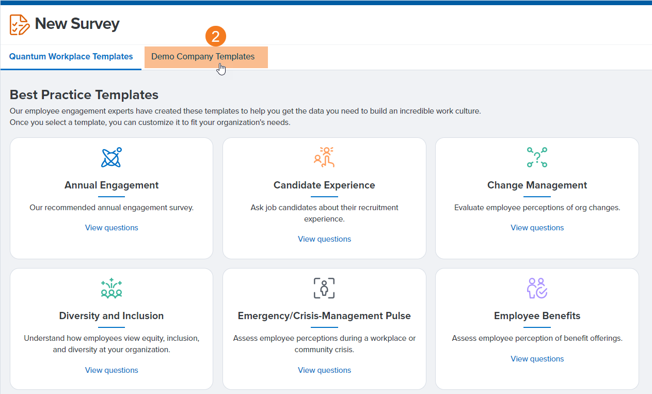This screenshot has width=652, height=394.
Task: Click the Annual Engagement planet icon
Action: (x=112, y=157)
